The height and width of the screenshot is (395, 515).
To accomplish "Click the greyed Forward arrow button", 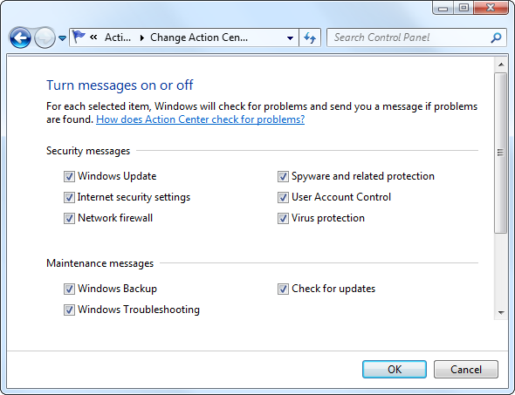I will (45, 37).
